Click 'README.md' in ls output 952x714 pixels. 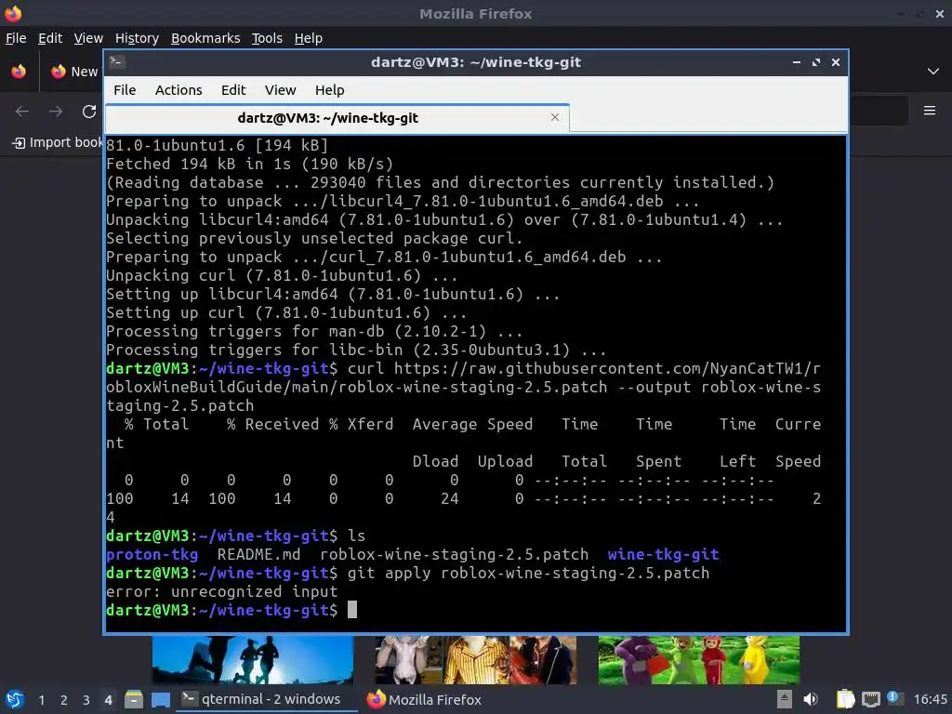258,554
